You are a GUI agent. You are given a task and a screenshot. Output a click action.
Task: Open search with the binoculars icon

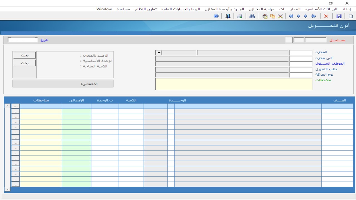tap(252, 16)
